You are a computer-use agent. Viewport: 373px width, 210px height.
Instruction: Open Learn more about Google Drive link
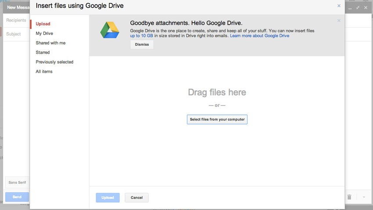(x=259, y=36)
